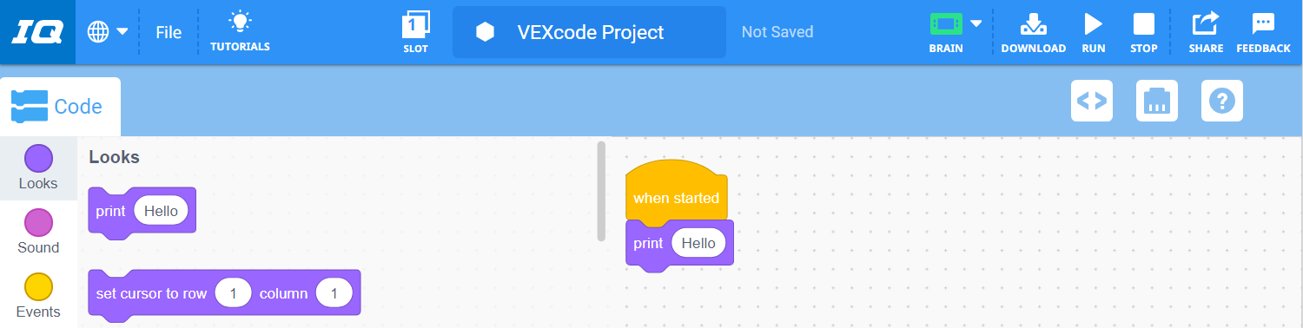
Task: Expand the Brain dropdown arrow
Action: click(x=976, y=23)
